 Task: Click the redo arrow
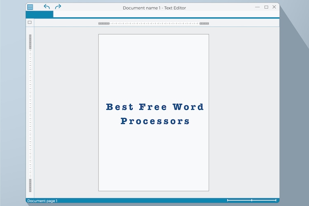click(x=58, y=7)
